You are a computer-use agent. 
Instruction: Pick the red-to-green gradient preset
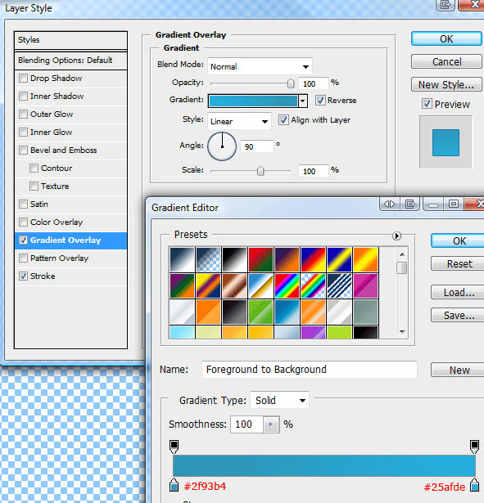tap(260, 259)
